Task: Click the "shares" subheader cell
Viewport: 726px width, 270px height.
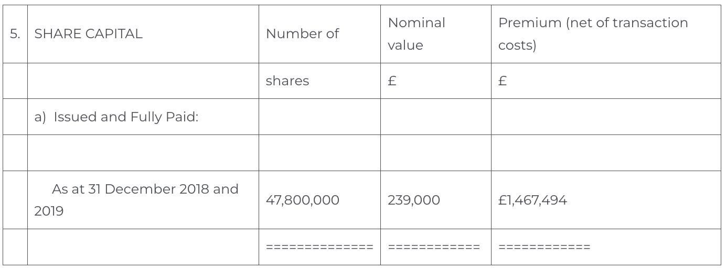Action: tap(287, 81)
